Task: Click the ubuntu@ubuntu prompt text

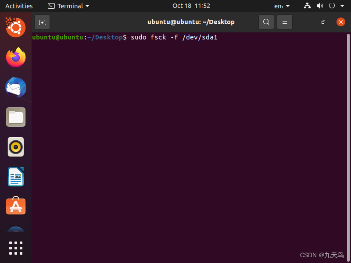Action: [x=58, y=37]
